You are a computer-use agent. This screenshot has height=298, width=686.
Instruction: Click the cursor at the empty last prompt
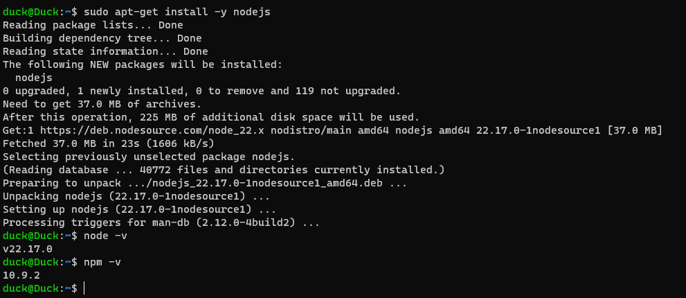tap(84, 288)
